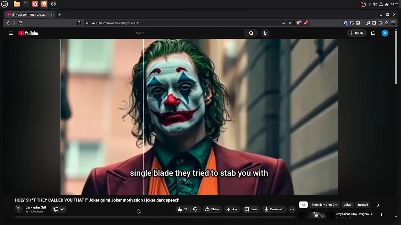Open the media music note control

[368, 23]
